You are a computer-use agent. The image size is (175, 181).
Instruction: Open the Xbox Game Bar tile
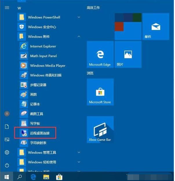point(100,130)
